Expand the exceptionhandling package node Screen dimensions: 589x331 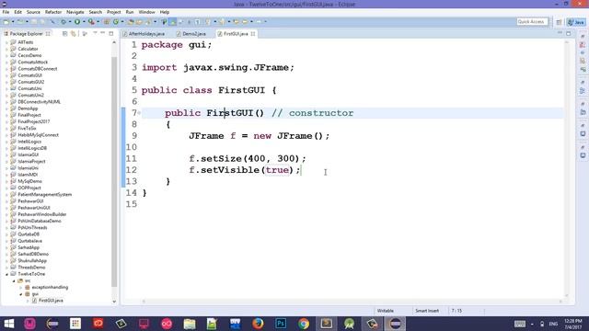[21, 288]
